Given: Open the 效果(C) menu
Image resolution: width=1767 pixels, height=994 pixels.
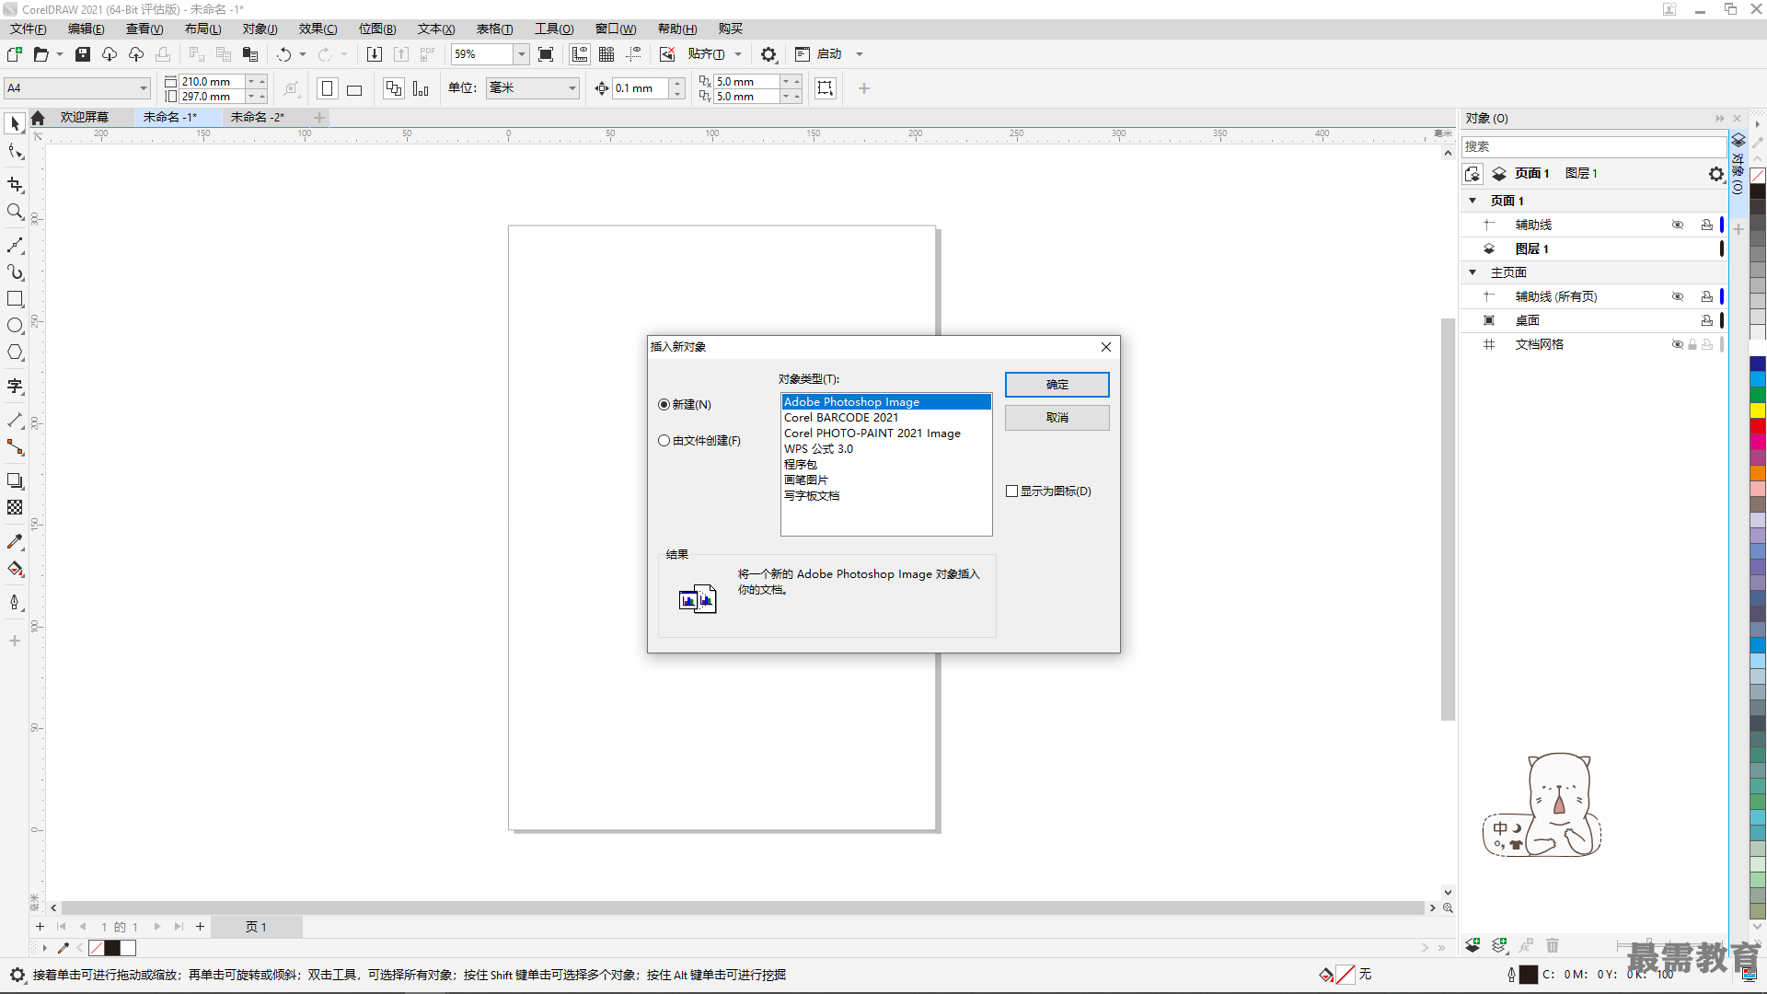Looking at the screenshot, I should click(318, 29).
